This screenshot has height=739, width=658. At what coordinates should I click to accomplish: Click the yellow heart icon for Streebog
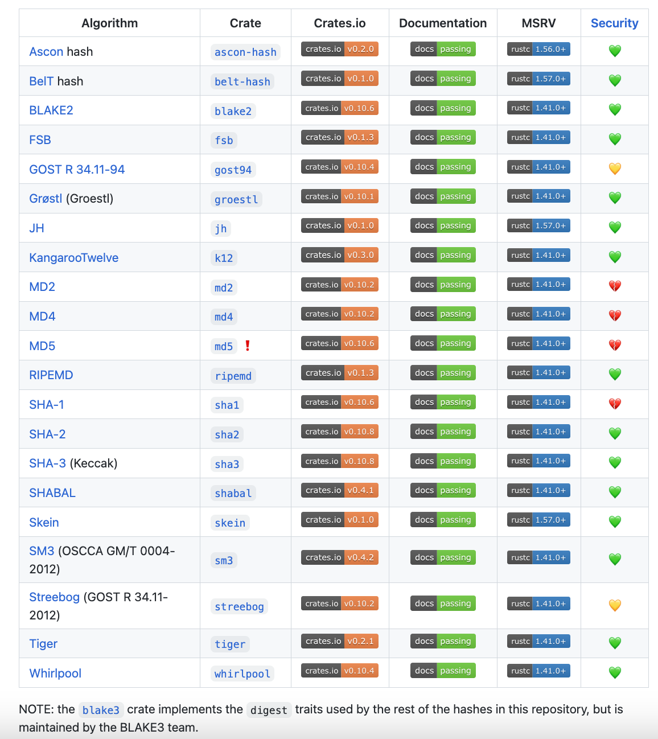615,605
